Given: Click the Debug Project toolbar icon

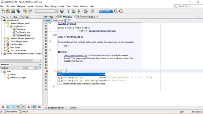Looking at the screenshot, I should point(86,11).
